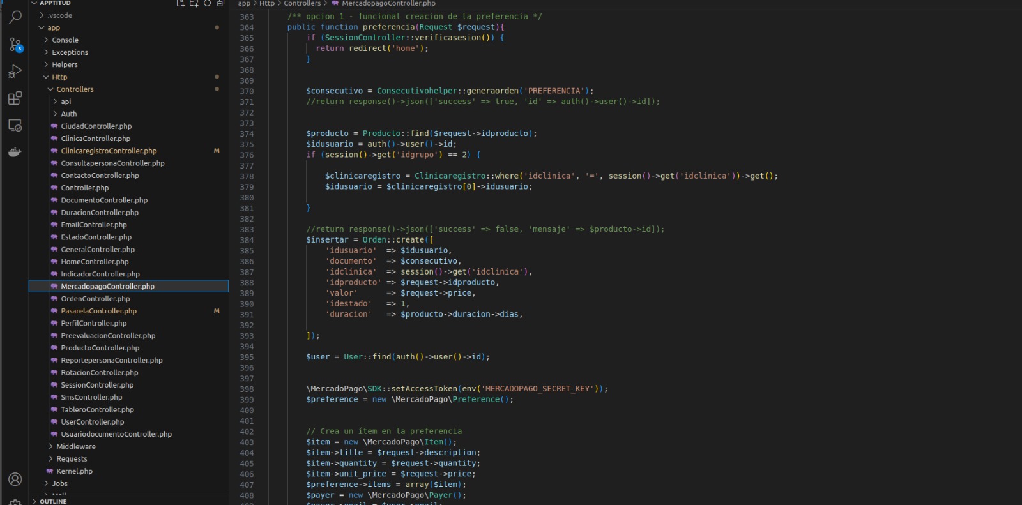1022x505 pixels.
Task: Open the Run and Debug view
Action: [x=15, y=72]
